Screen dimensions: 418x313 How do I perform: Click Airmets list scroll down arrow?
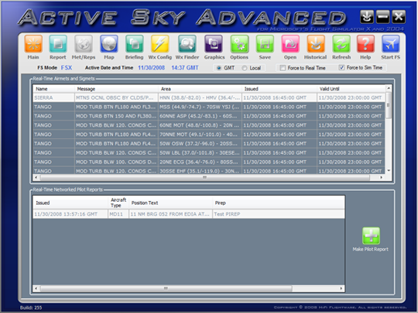pyautogui.click(x=389, y=171)
